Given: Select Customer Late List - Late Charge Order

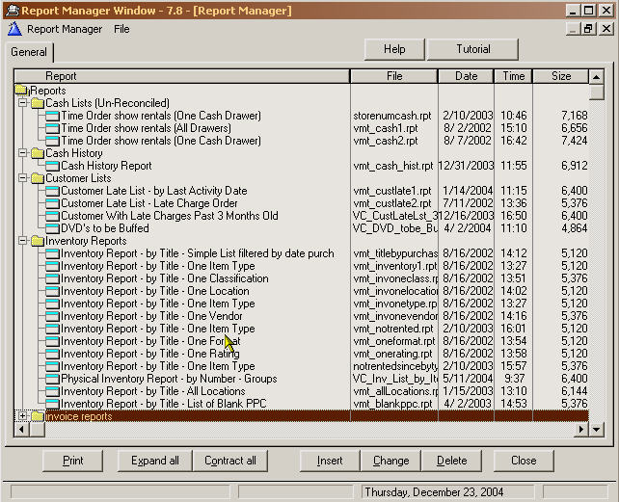Looking at the screenshot, I should [149, 203].
